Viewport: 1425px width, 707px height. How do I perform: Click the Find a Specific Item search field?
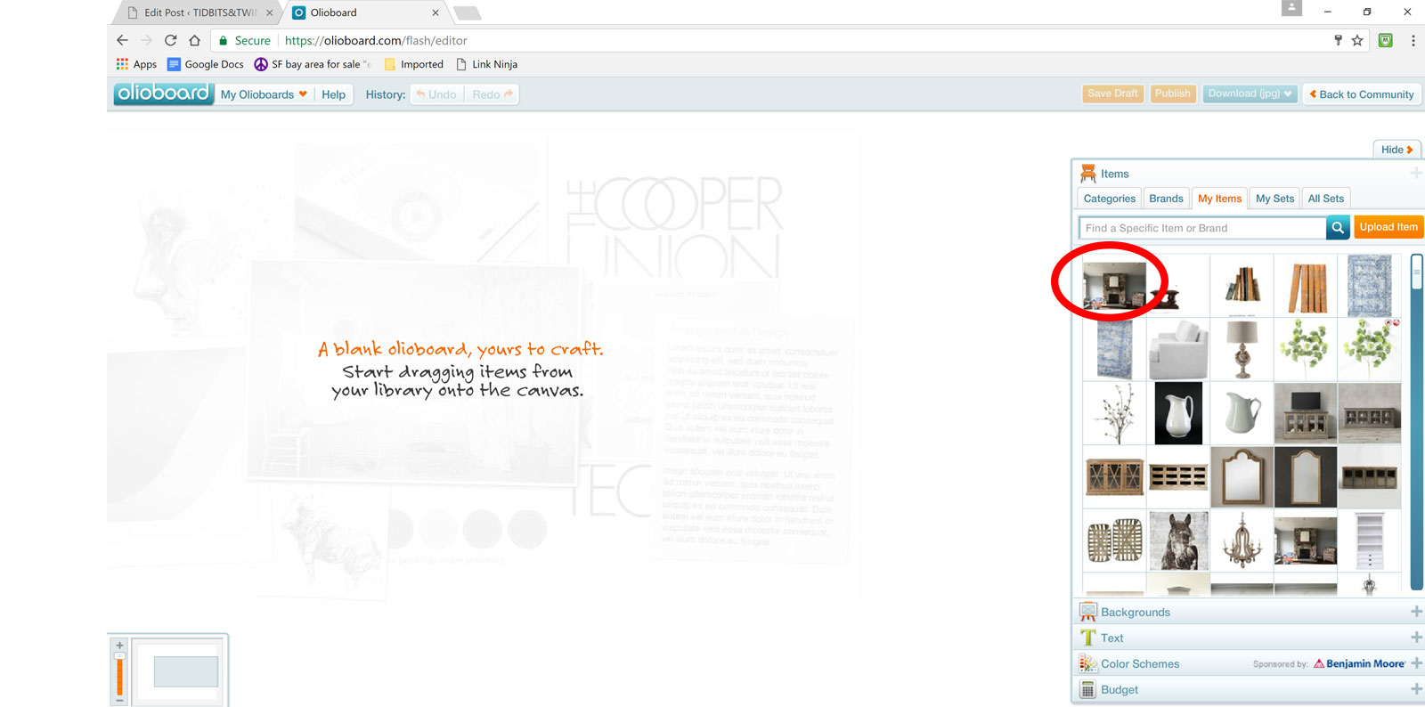point(1202,228)
